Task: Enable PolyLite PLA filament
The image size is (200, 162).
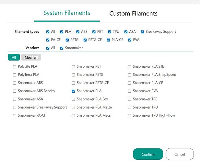Action: point(14,67)
